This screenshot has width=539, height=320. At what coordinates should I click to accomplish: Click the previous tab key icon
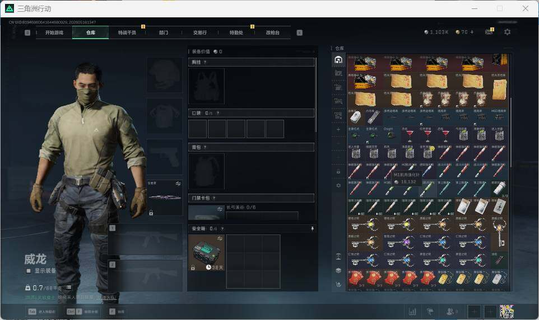pos(27,32)
